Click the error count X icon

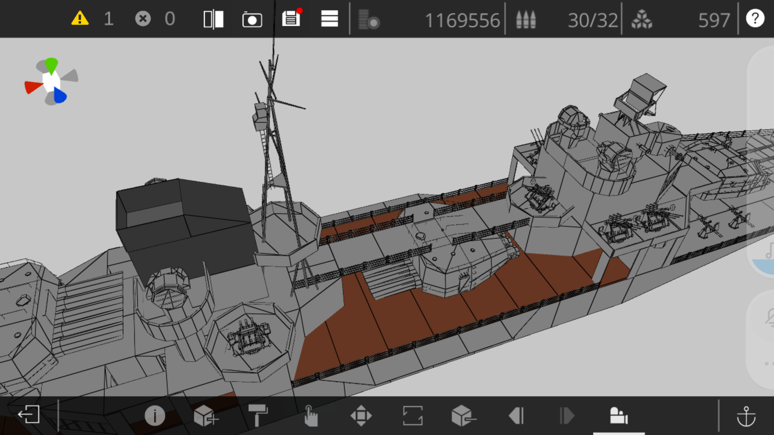(x=143, y=19)
